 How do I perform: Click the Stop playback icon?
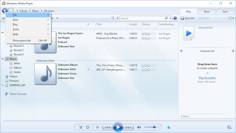97,127
